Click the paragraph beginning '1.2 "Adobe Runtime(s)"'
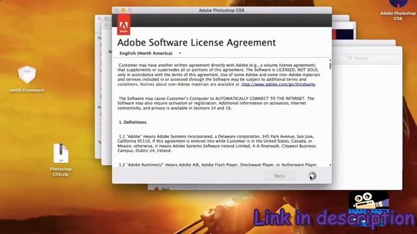The image size is (417, 234). (x=218, y=164)
